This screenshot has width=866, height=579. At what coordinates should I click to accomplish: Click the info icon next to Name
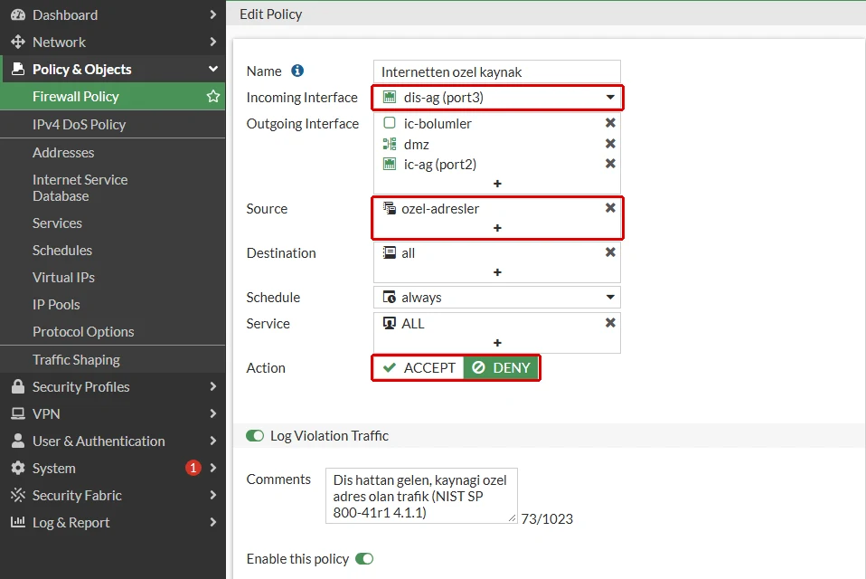[x=297, y=71]
